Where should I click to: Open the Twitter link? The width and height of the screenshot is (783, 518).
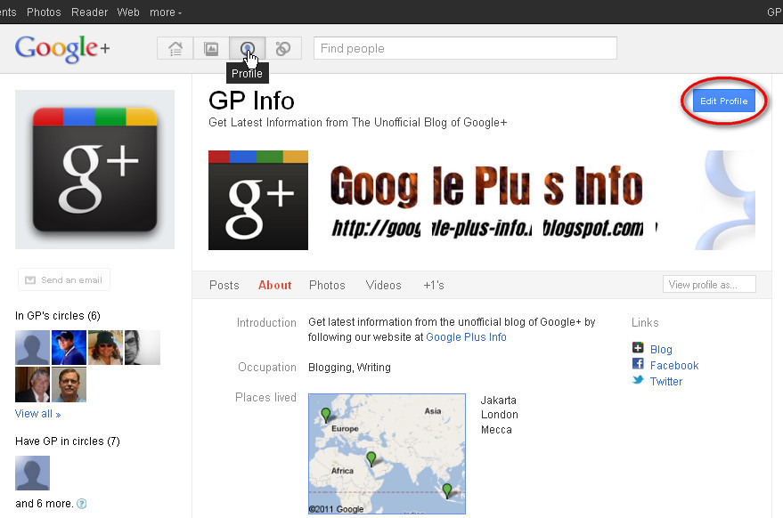666,381
